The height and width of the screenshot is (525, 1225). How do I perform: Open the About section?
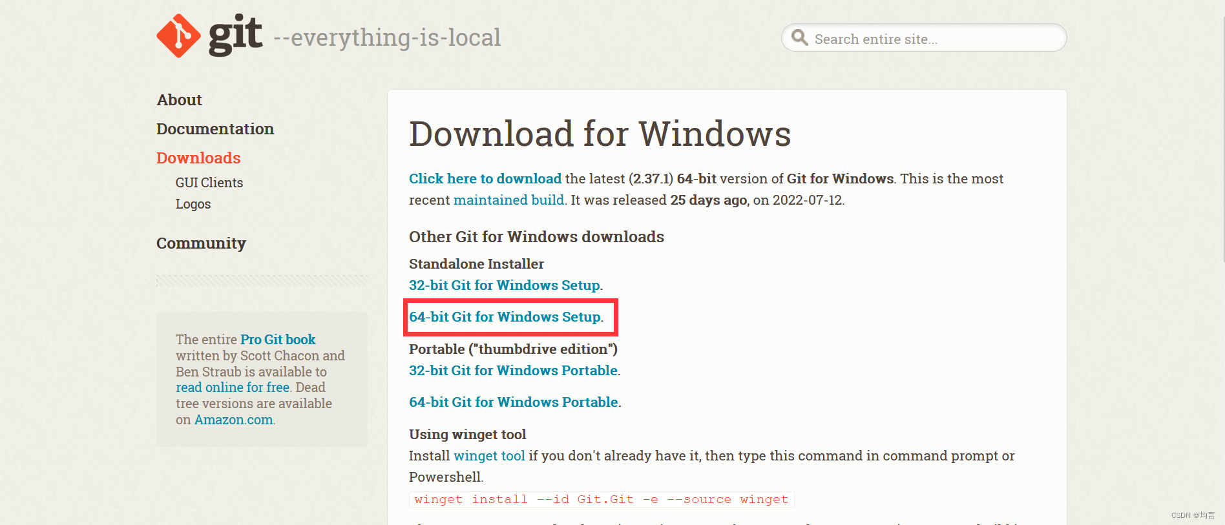(x=180, y=100)
